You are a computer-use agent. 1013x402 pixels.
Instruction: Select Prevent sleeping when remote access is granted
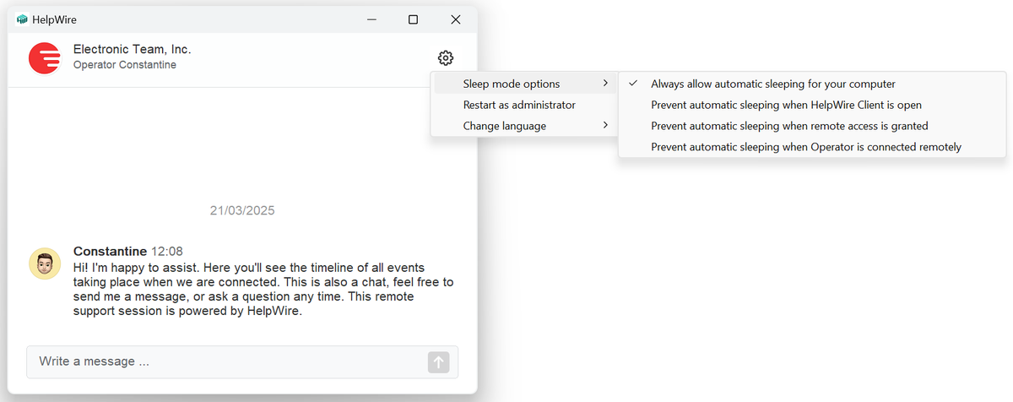[x=812, y=126]
